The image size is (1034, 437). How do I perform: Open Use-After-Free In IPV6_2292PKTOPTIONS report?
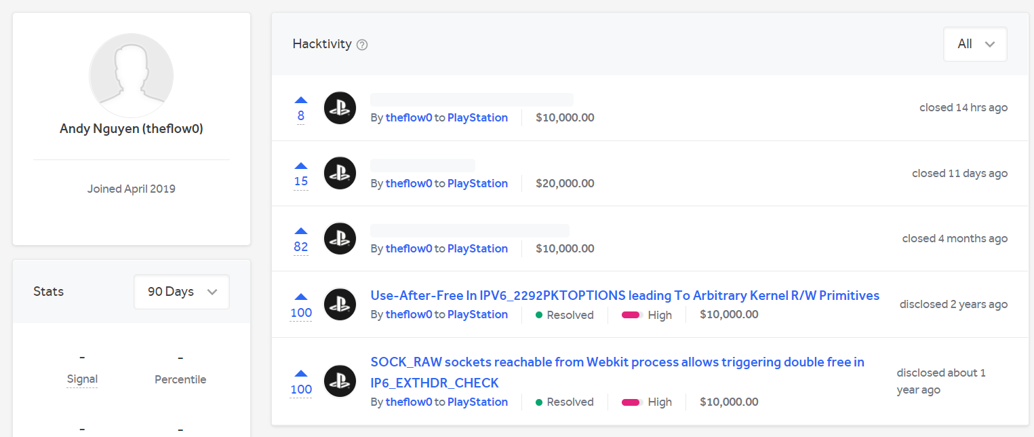tap(624, 295)
